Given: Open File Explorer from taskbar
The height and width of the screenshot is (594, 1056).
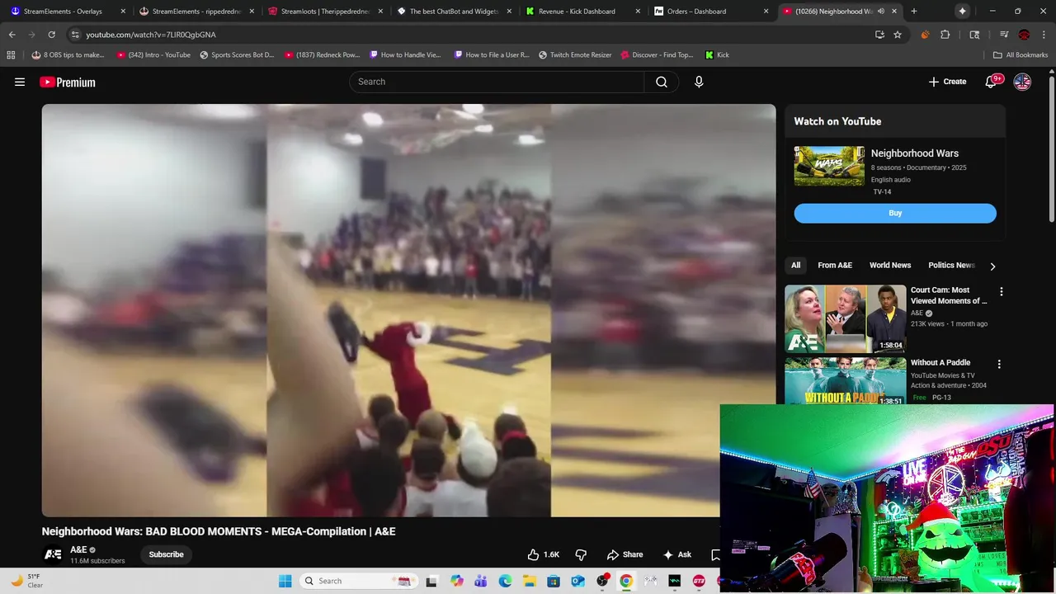Looking at the screenshot, I should tap(530, 581).
